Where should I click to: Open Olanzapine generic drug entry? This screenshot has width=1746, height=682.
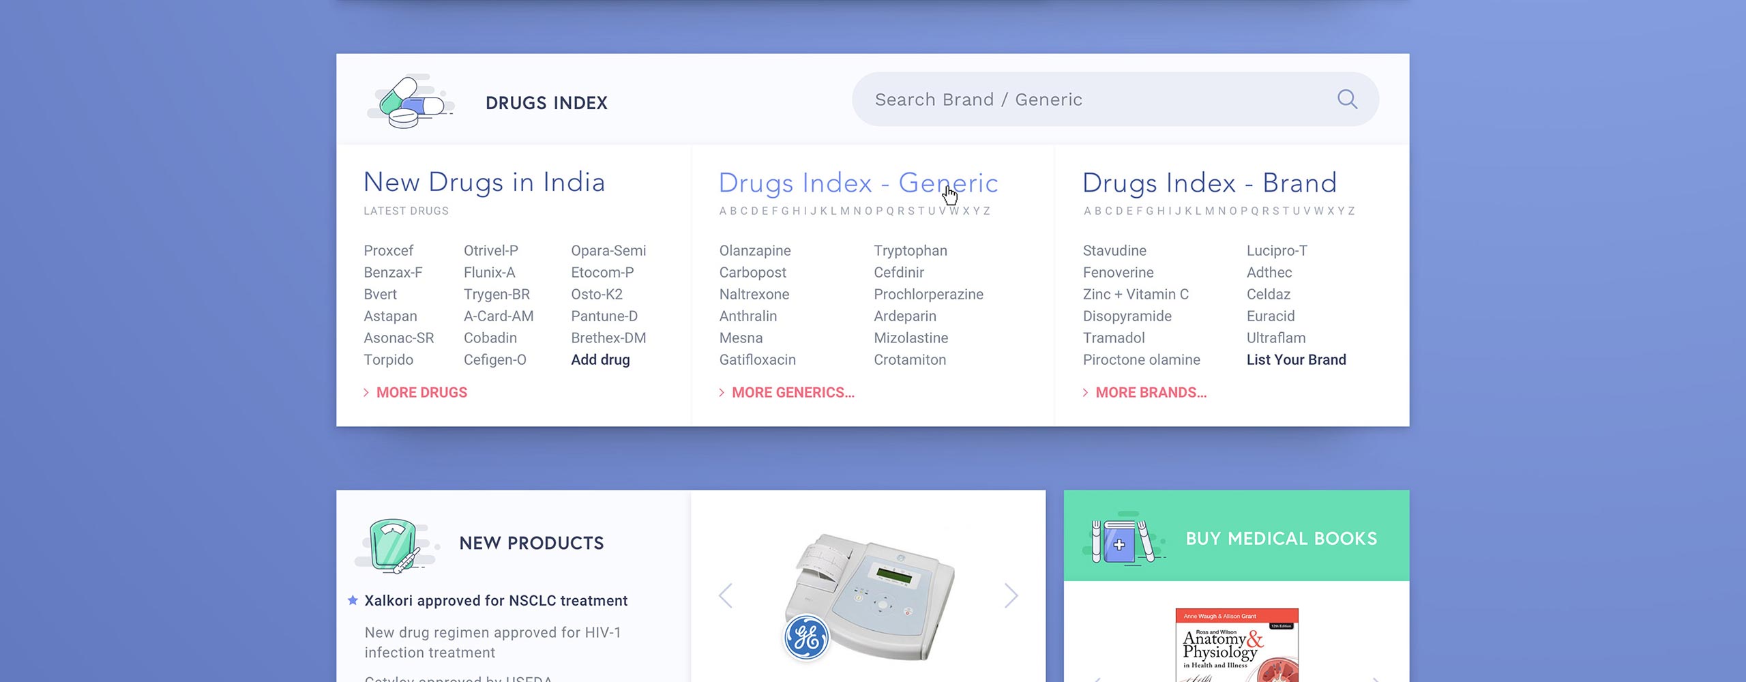754,250
